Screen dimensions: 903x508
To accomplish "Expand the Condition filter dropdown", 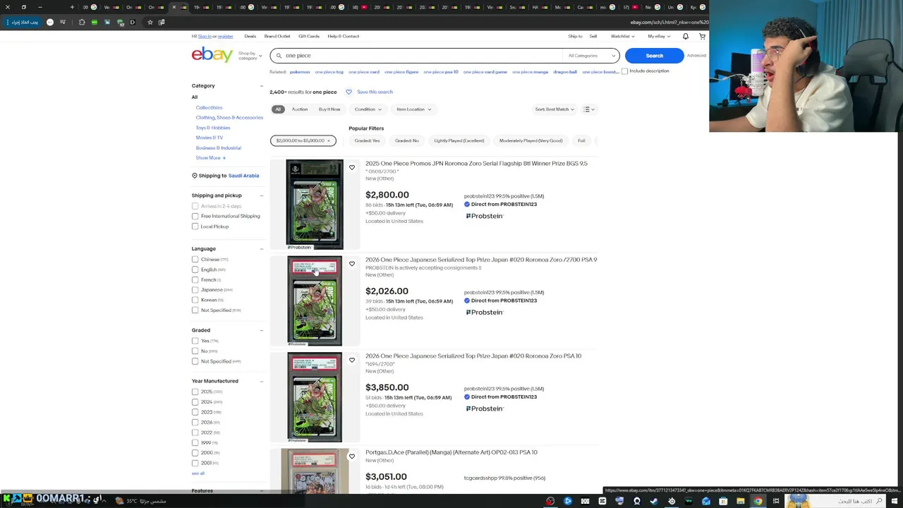I will 368,109.
